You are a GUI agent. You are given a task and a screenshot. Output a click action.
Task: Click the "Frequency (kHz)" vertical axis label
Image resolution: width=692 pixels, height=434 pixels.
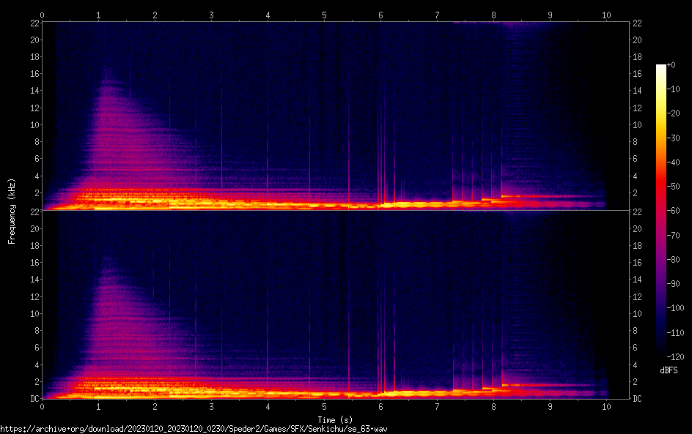tap(12, 210)
